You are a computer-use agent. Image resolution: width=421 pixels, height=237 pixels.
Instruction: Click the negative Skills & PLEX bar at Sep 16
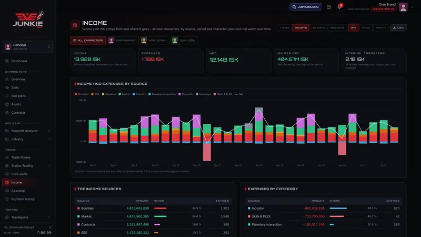pyautogui.click(x=207, y=152)
